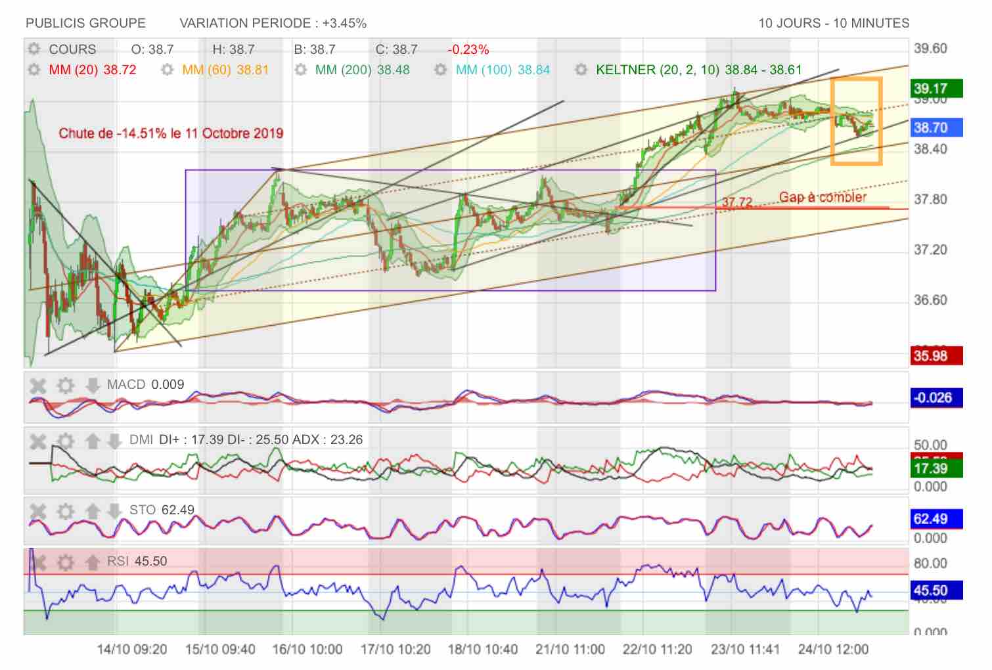
Task: Click the green 39.17 price tag
Action: pyautogui.click(x=936, y=89)
